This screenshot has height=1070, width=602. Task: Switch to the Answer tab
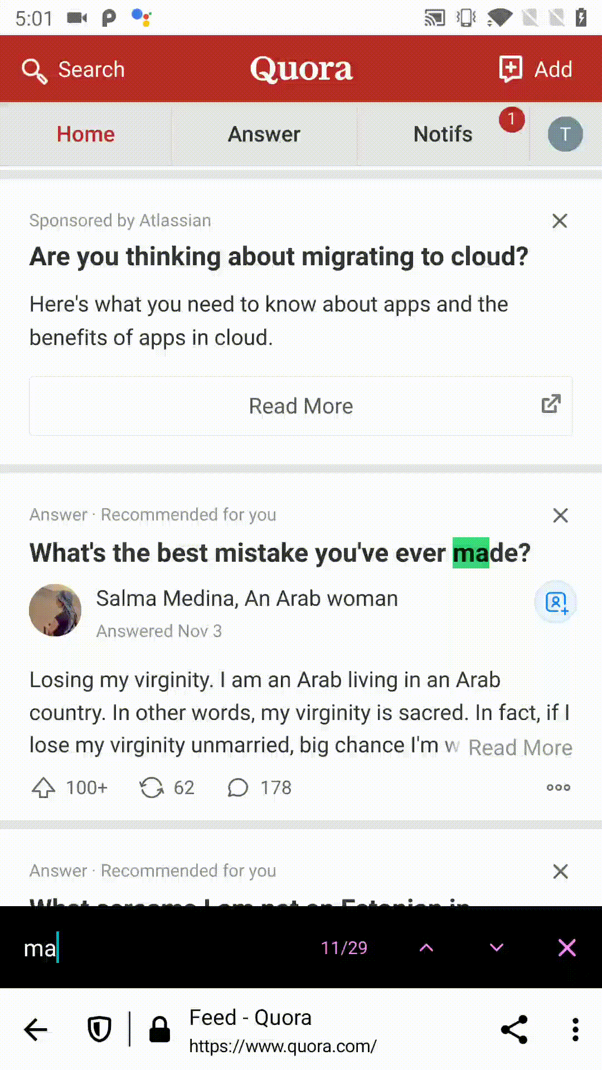[x=264, y=134]
